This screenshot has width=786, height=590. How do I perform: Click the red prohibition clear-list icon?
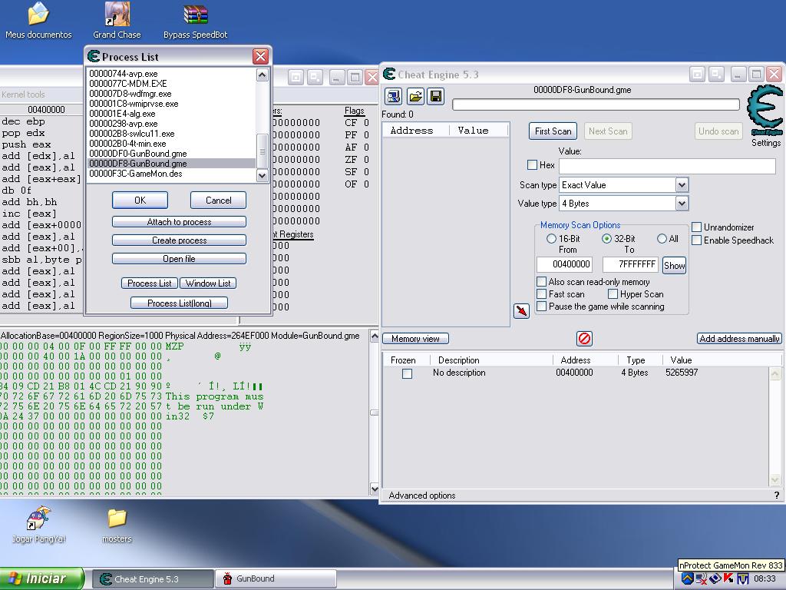[x=584, y=339]
